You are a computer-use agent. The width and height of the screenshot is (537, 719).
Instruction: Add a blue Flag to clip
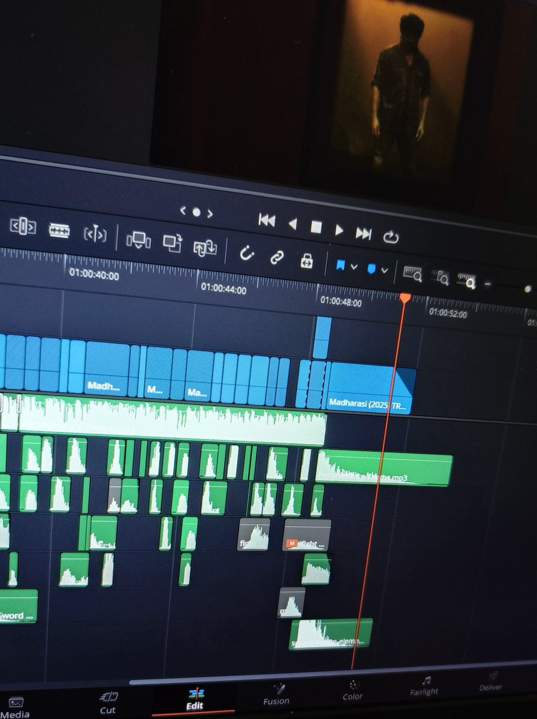tap(340, 265)
